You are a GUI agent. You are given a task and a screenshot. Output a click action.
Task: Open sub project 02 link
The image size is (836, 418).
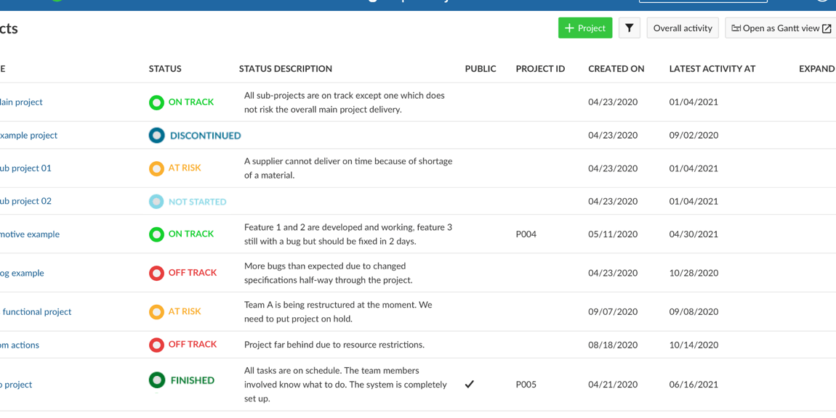pos(25,201)
